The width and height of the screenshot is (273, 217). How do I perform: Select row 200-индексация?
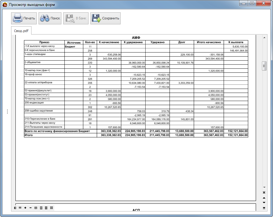point(136,103)
